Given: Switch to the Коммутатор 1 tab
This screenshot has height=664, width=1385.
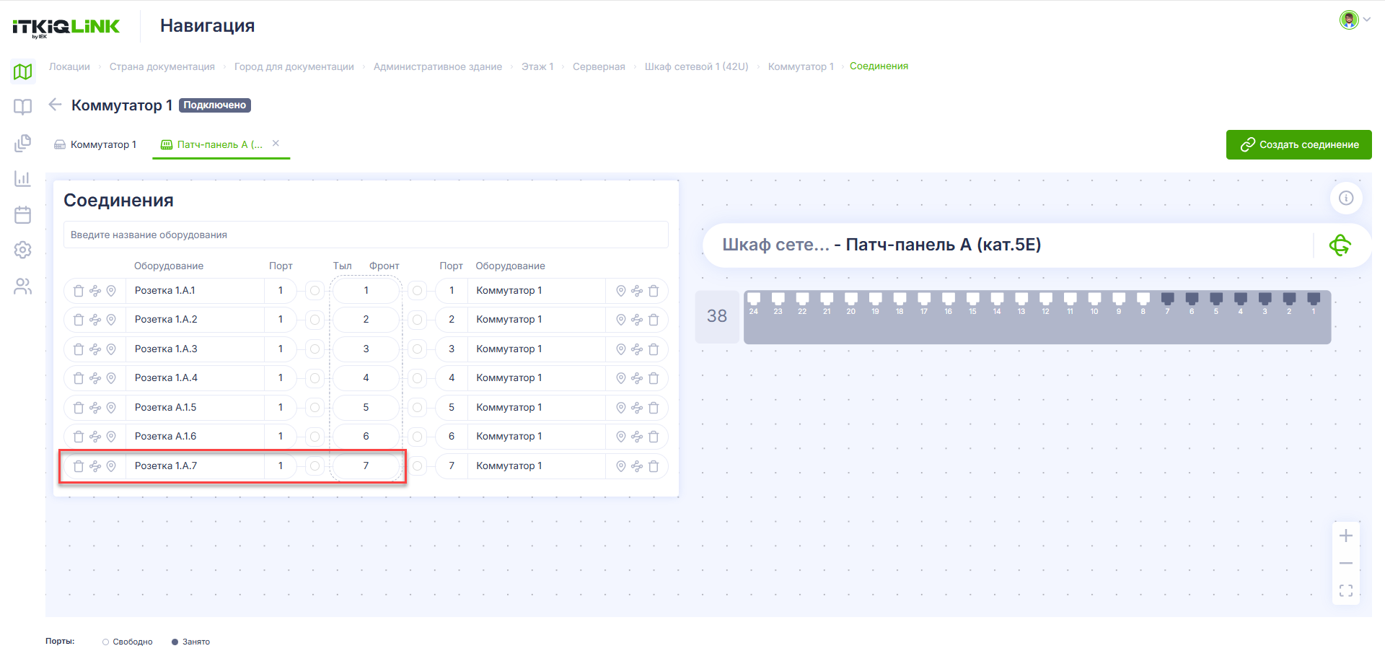Looking at the screenshot, I should (95, 144).
